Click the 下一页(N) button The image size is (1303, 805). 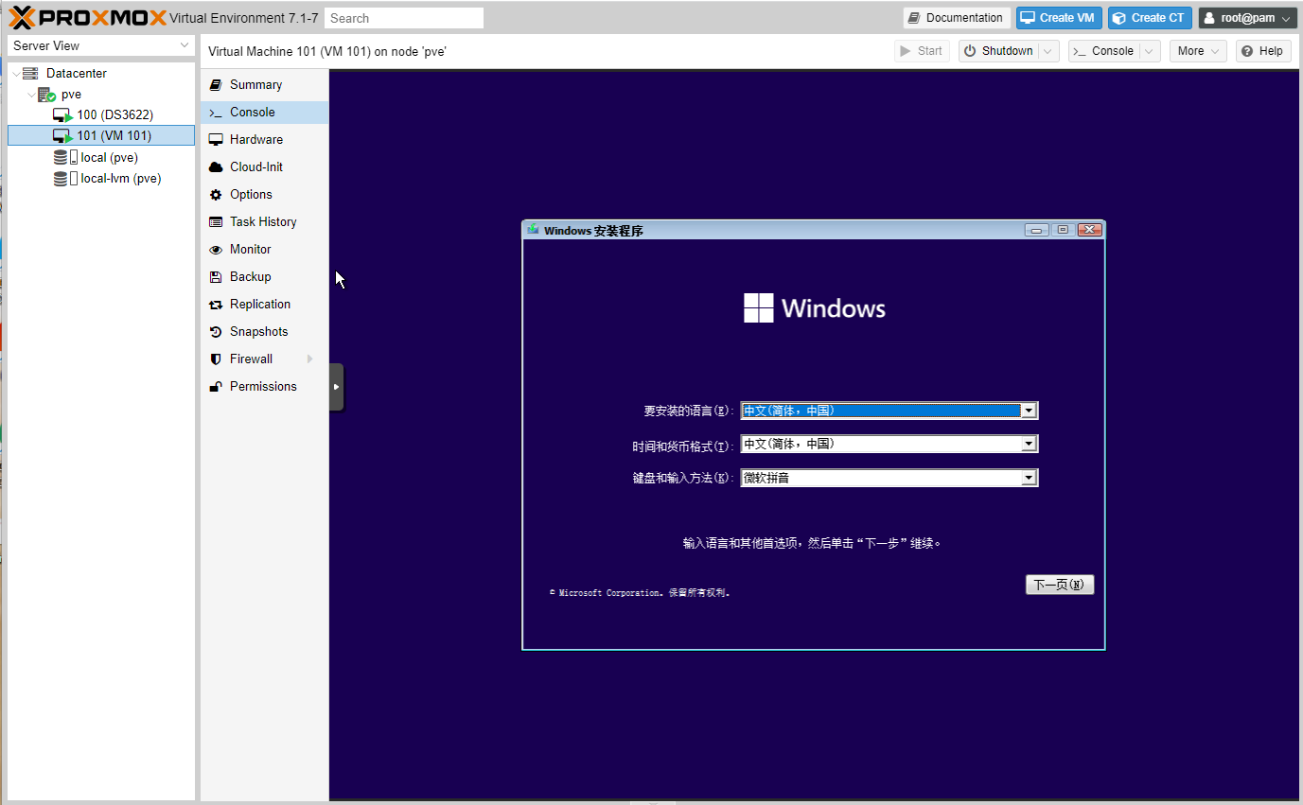click(x=1060, y=585)
